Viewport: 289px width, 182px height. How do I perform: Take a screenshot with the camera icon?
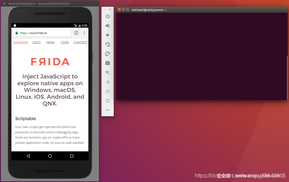(x=108, y=63)
